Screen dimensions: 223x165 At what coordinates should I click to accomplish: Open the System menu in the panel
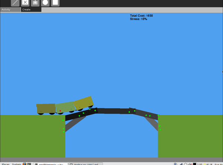(x=16, y=164)
